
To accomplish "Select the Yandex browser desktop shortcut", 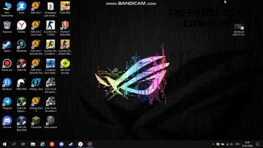I will point(21,27).
